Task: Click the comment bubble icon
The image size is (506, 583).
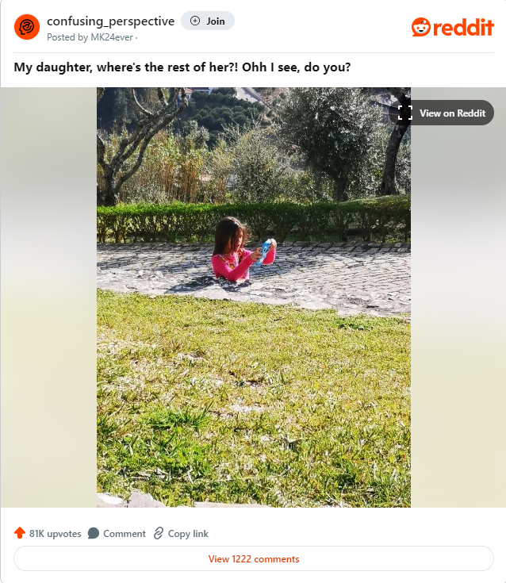Action: (94, 533)
